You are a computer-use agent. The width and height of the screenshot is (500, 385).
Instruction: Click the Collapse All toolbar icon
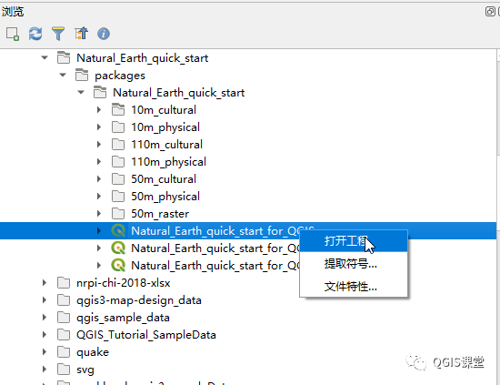[x=81, y=34]
